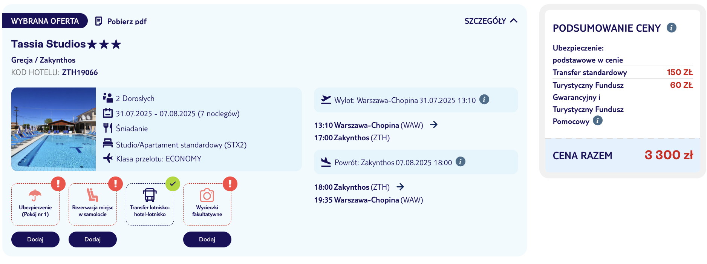The width and height of the screenshot is (707, 264).
Task: Click red alert badge on Ubezpieczenie tile
Action: [58, 184]
